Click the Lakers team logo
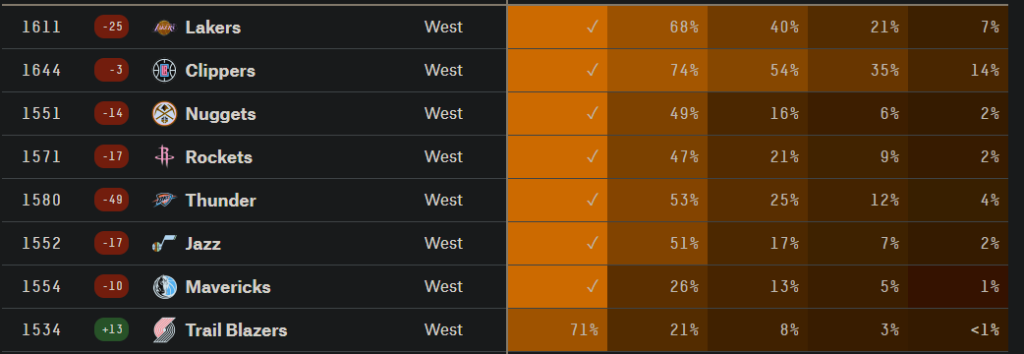Image resolution: width=1024 pixels, height=354 pixels. [x=164, y=28]
